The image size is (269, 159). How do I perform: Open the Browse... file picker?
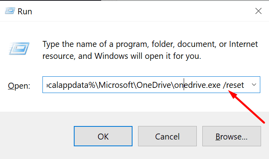pyautogui.click(x=231, y=137)
